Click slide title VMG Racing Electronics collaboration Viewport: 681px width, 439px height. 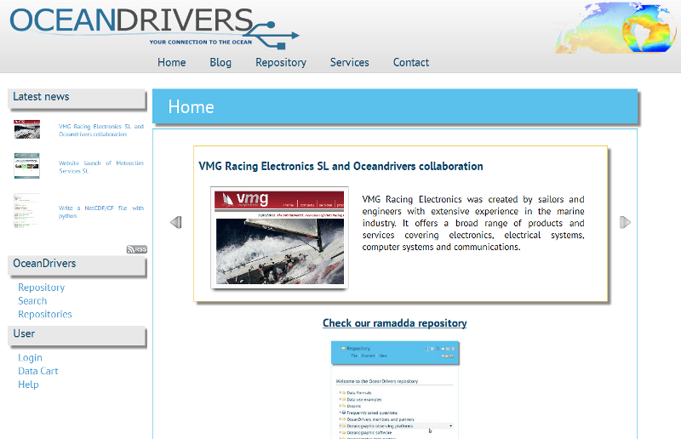pyautogui.click(x=340, y=166)
